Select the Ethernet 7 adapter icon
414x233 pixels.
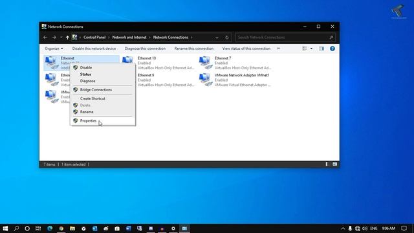[x=206, y=63]
